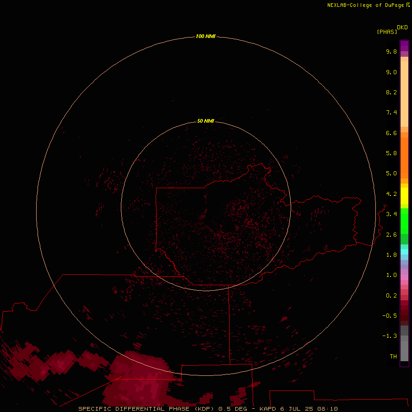Pick the cyan segment of the color bar

click(404, 252)
